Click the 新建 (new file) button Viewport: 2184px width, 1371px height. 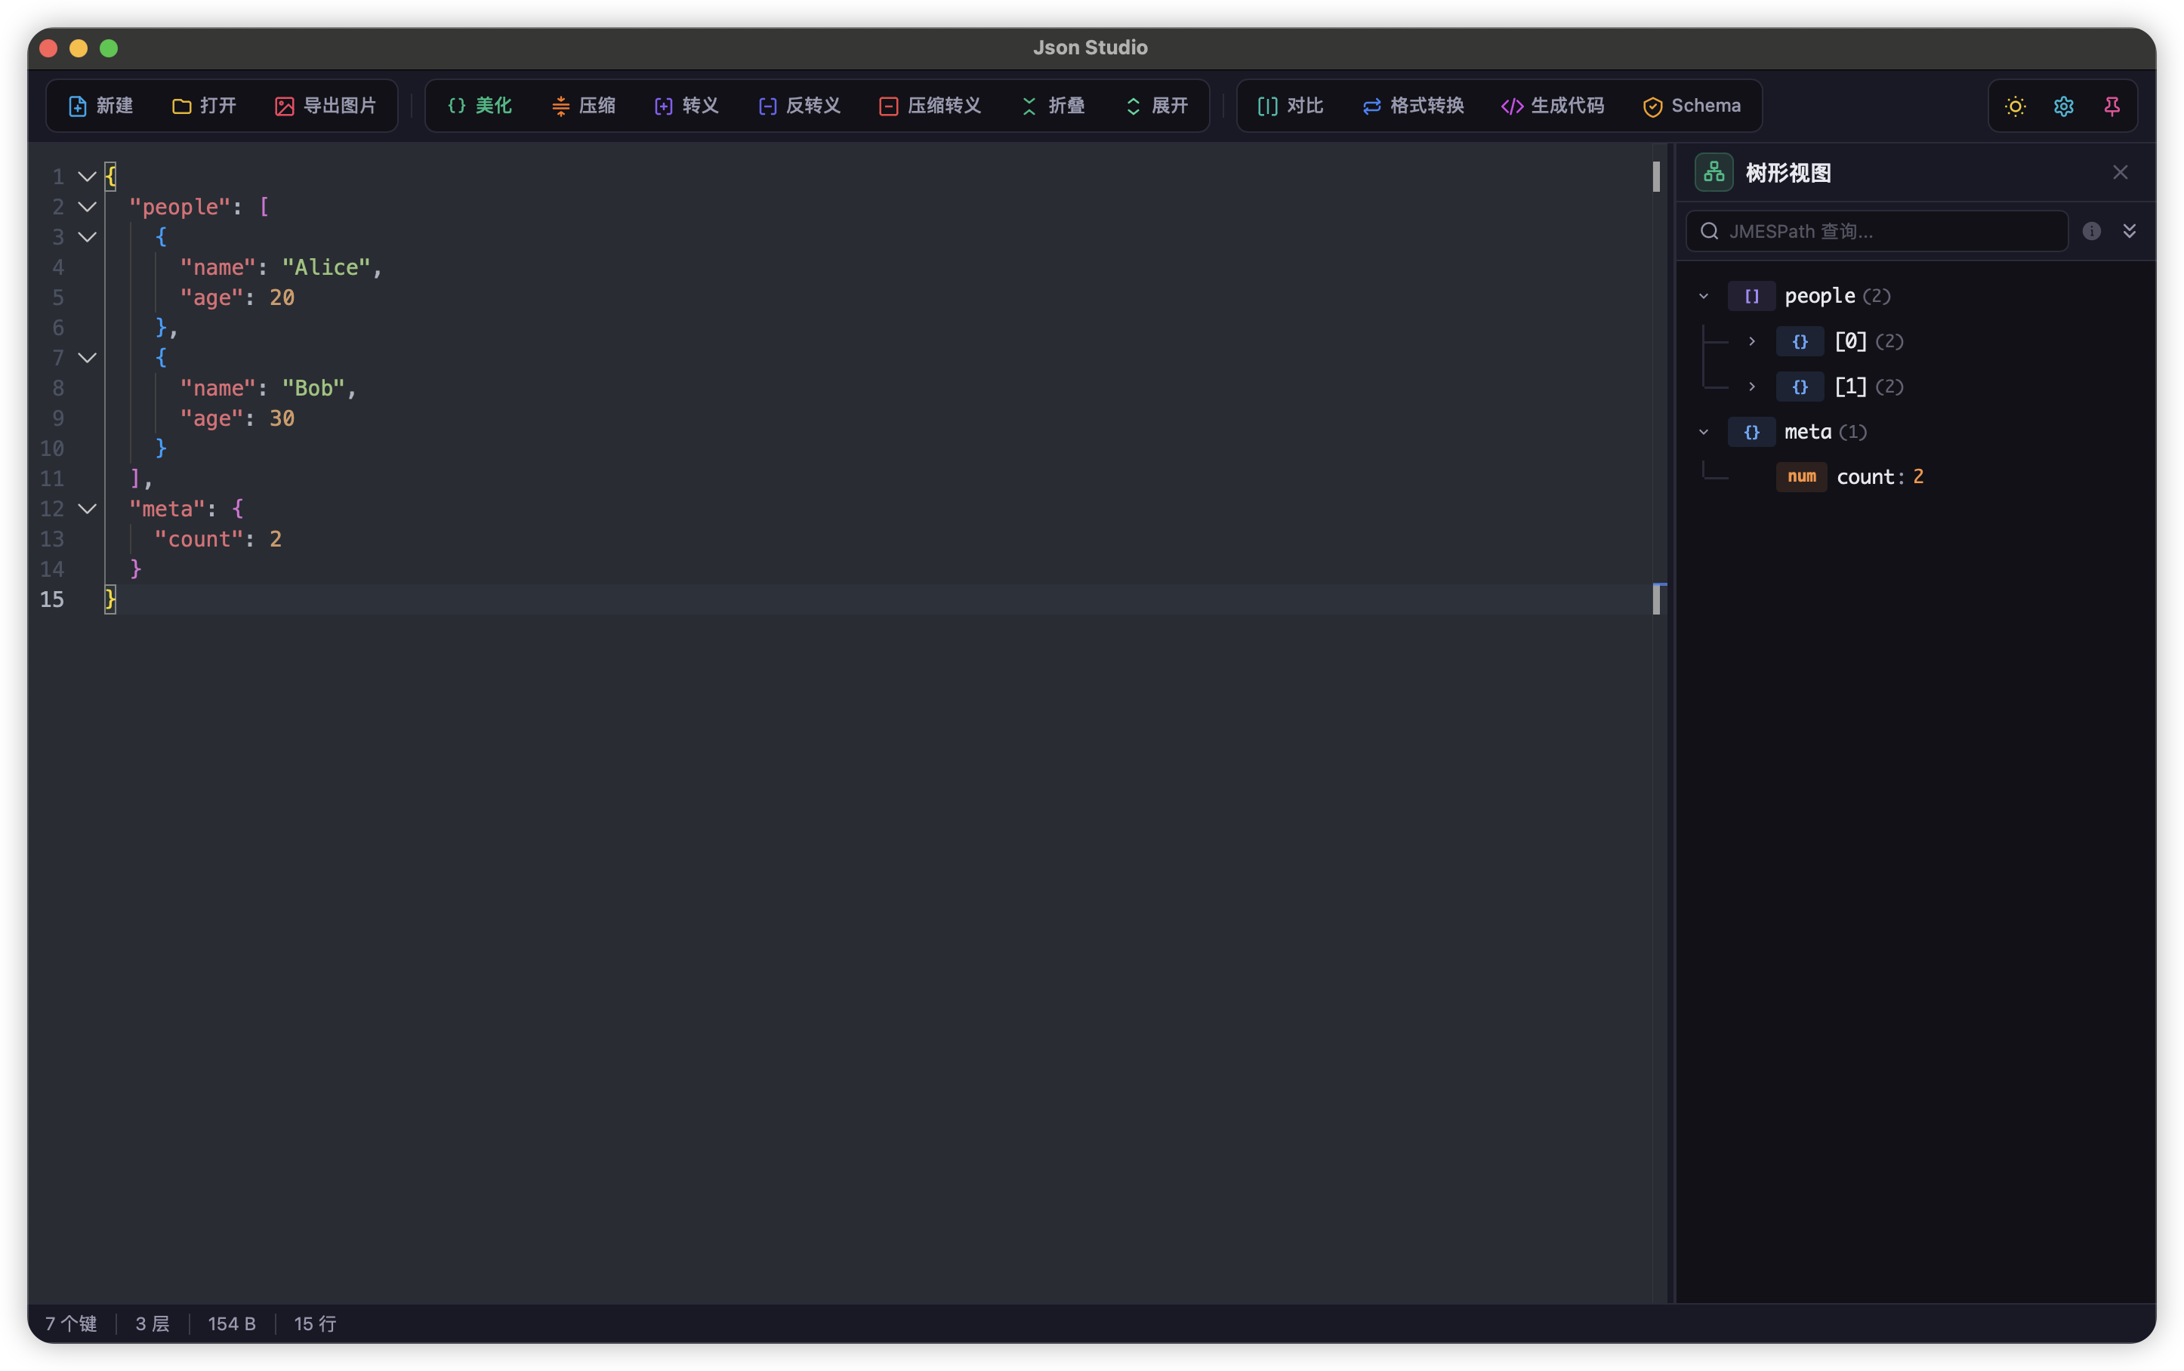[102, 105]
